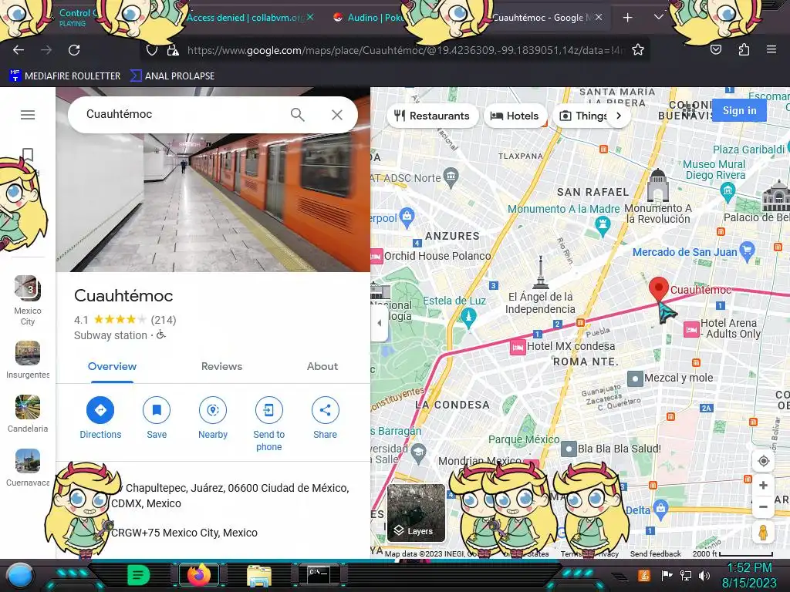Switch to Access denied collabvm.org tab
This screenshot has width=790, height=592.
point(245,18)
